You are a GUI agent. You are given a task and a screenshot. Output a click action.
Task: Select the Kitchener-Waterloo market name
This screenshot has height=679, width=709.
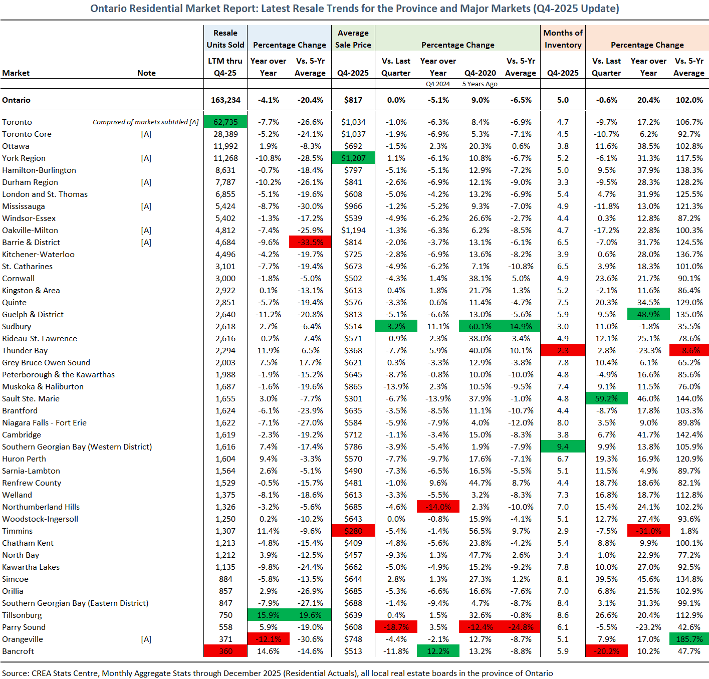[x=38, y=254]
